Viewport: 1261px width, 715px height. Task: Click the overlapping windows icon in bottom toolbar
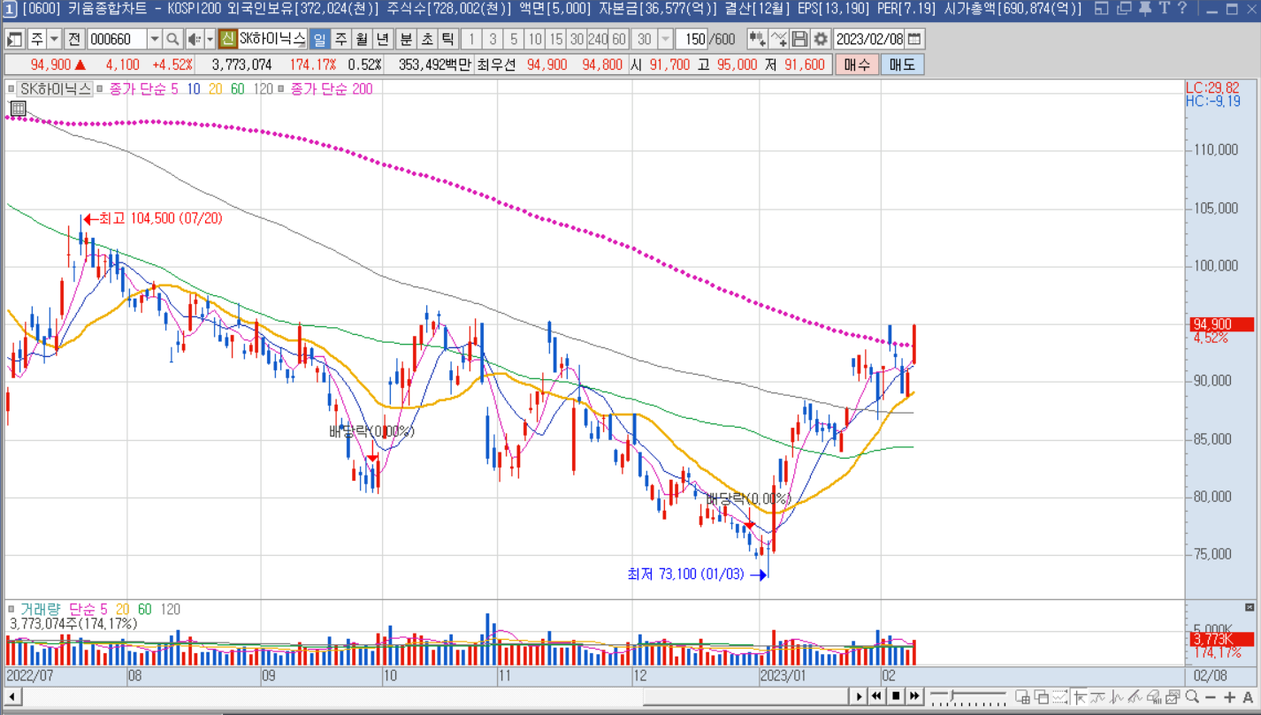click(1042, 696)
